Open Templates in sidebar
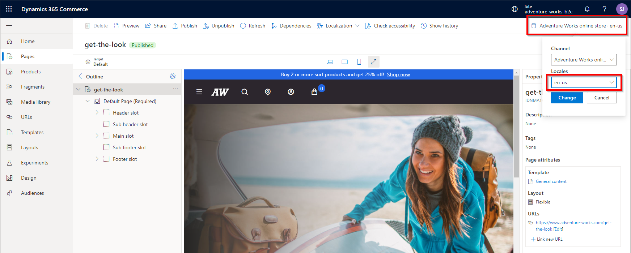 coord(37,132)
